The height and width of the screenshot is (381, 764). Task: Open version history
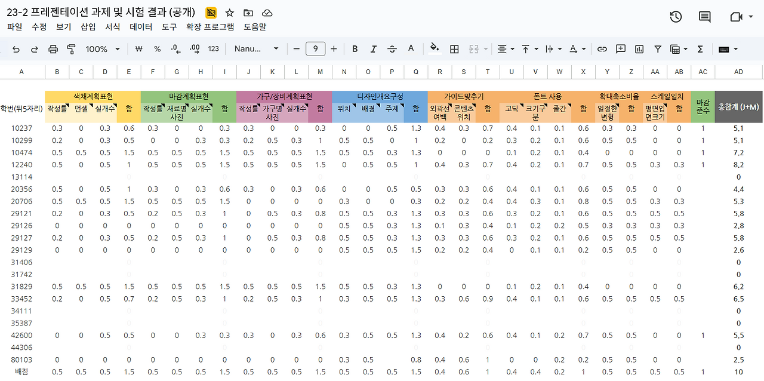pos(676,17)
